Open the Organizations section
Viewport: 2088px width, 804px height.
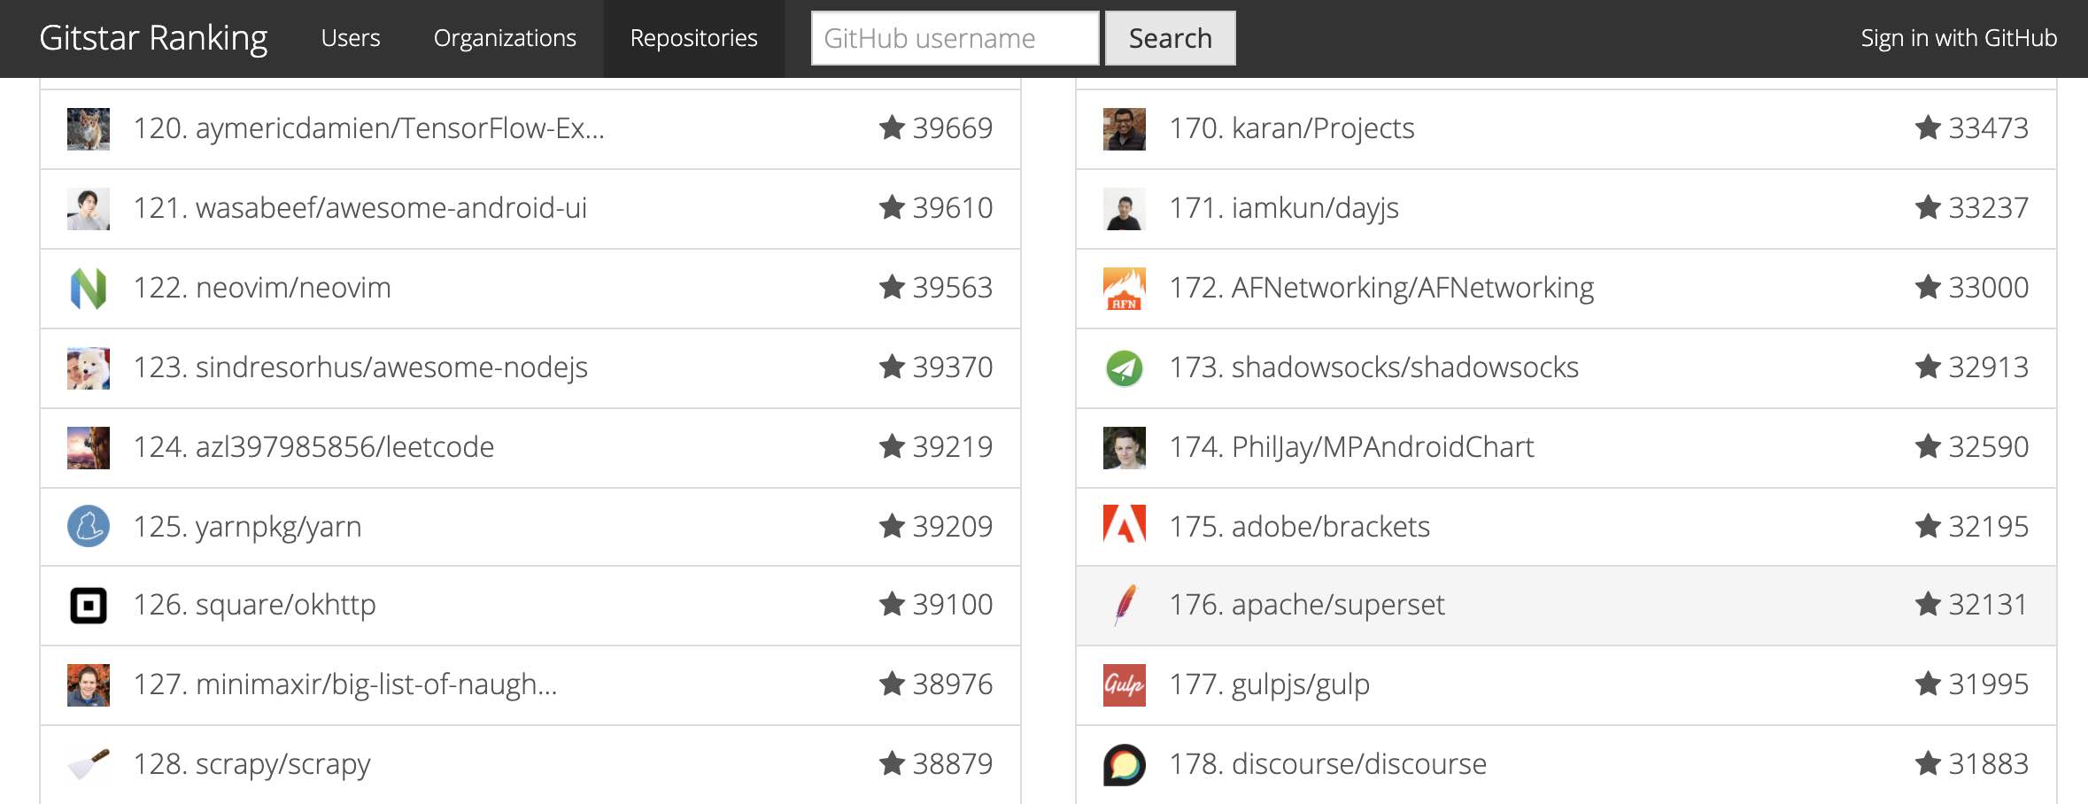[x=504, y=38]
